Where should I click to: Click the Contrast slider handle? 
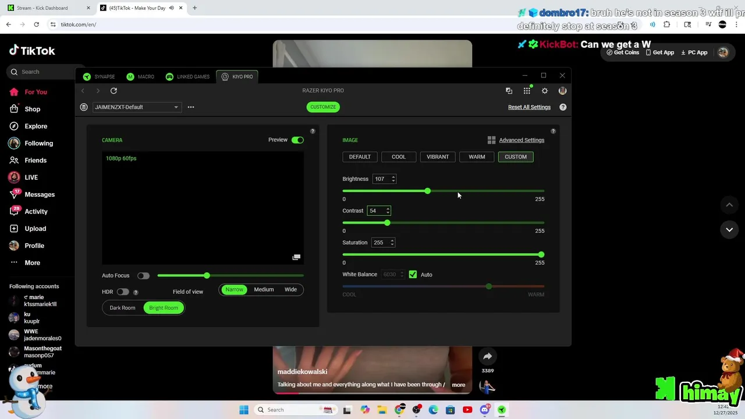387,223
